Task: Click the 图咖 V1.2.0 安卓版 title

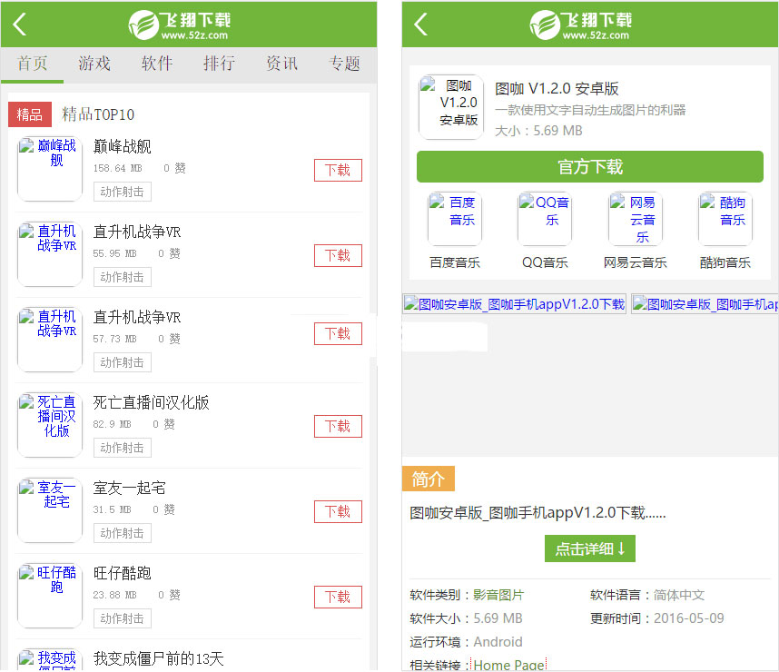Action: (557, 89)
